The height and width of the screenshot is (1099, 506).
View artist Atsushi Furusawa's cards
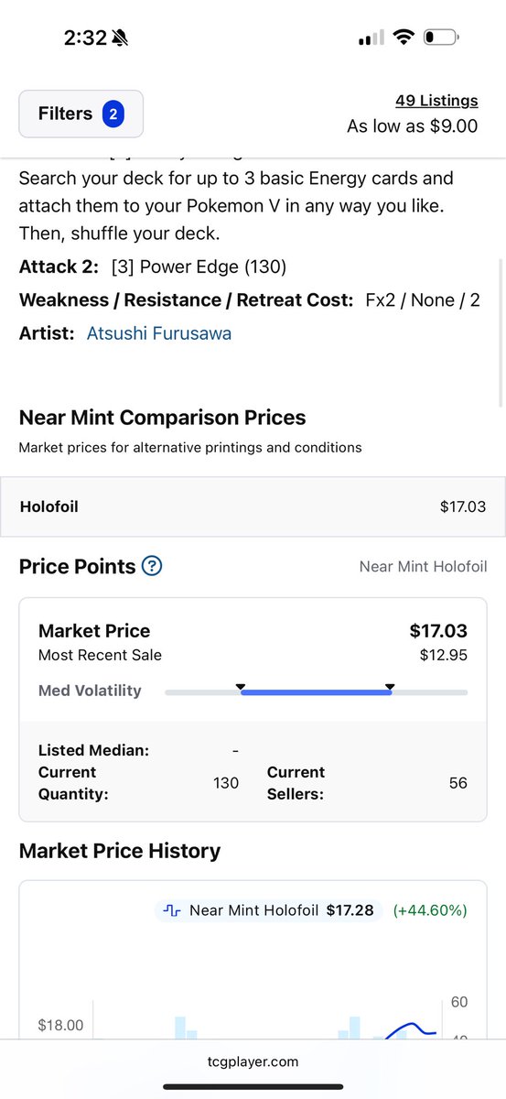[158, 333]
